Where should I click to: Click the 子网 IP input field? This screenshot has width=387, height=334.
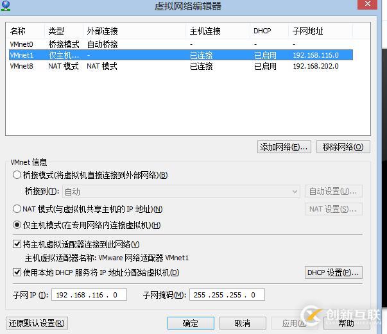click(89, 295)
